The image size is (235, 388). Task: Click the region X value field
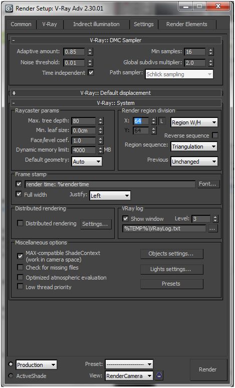141,121
